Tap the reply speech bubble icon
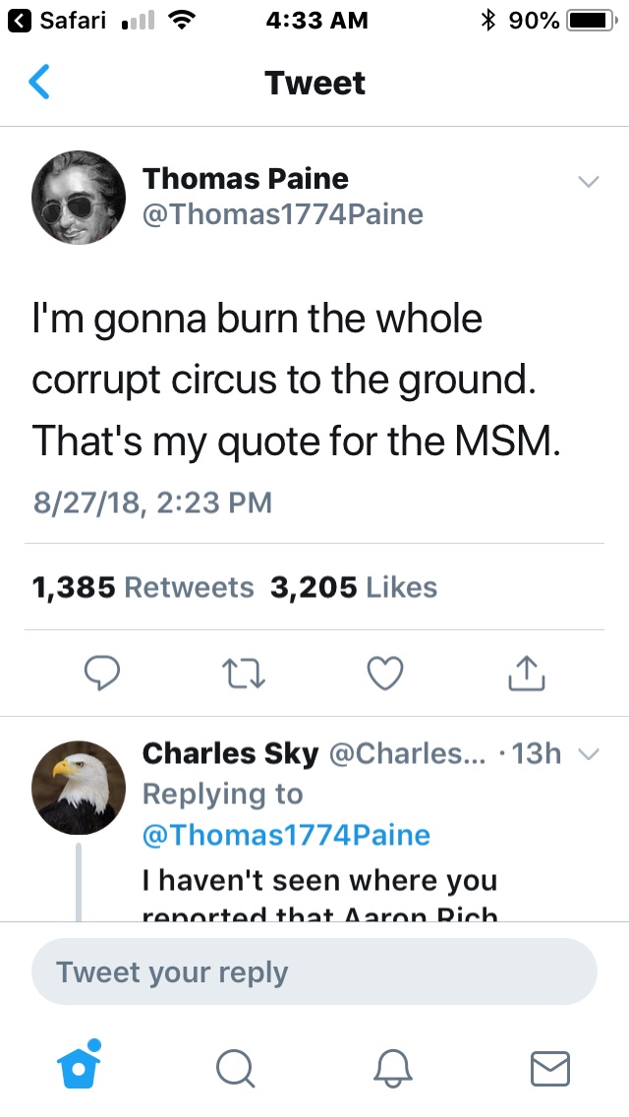This screenshot has width=629, height=1117. [101, 673]
